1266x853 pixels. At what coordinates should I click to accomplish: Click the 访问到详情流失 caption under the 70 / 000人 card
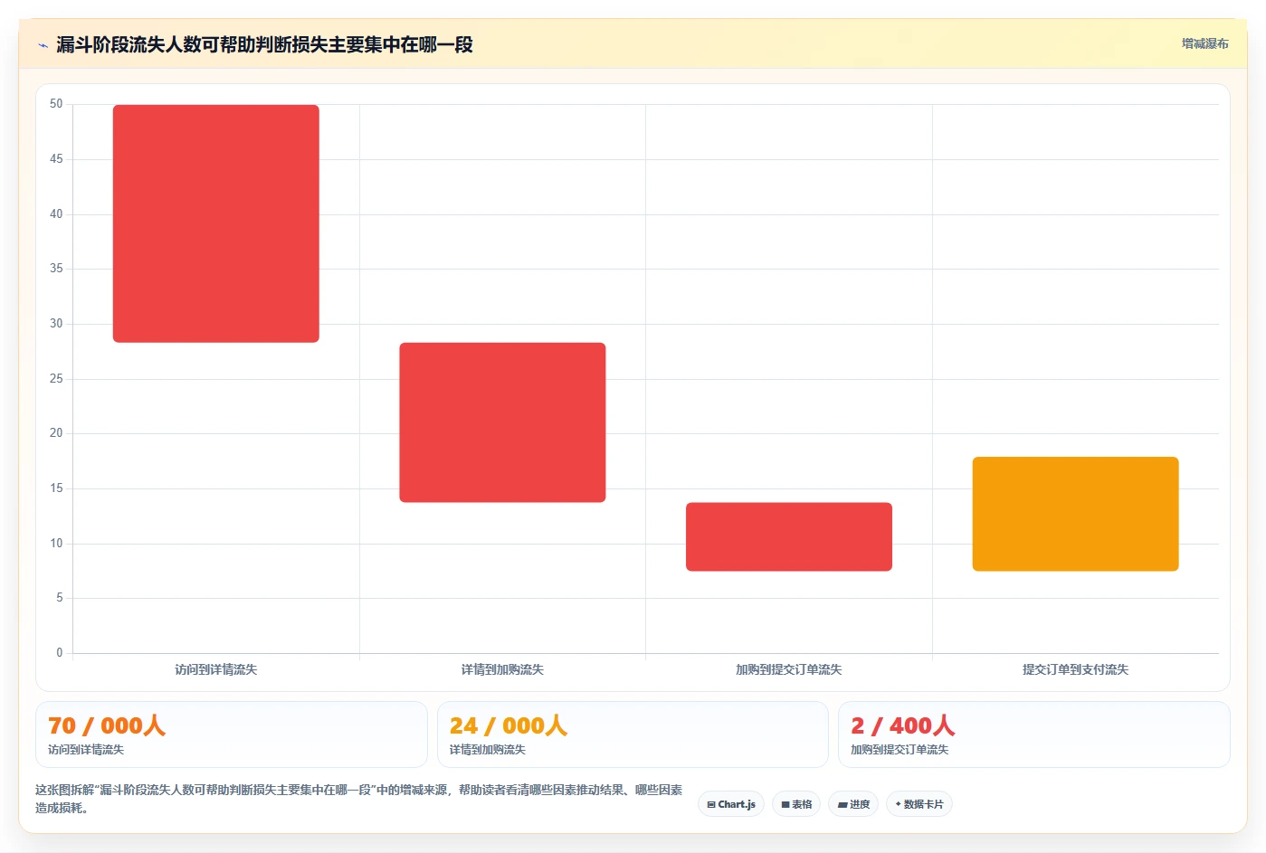(x=86, y=750)
